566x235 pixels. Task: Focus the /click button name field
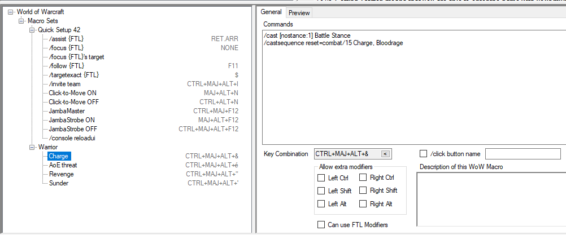click(x=523, y=154)
